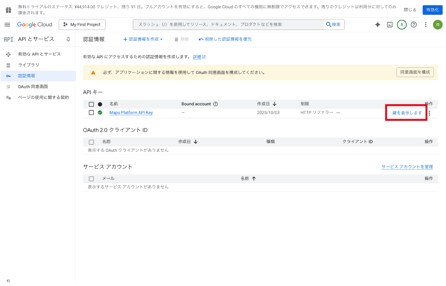Pin the API とサービス sidebar
Image resolution: width=446 pixels, height=286 pixels.
click(x=68, y=39)
